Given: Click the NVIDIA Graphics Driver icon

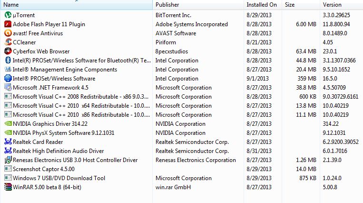Looking at the screenshot, I should [x=8, y=124].
